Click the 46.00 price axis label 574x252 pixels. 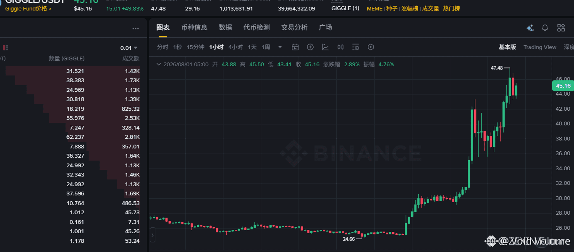click(x=563, y=79)
